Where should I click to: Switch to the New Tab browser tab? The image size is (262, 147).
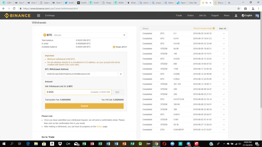pos(194,3)
